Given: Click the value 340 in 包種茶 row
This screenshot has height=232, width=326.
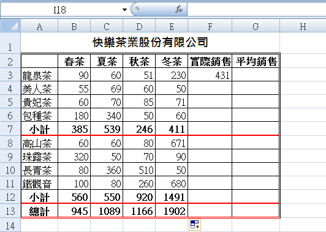Looking at the screenshot, I should [x=107, y=115].
